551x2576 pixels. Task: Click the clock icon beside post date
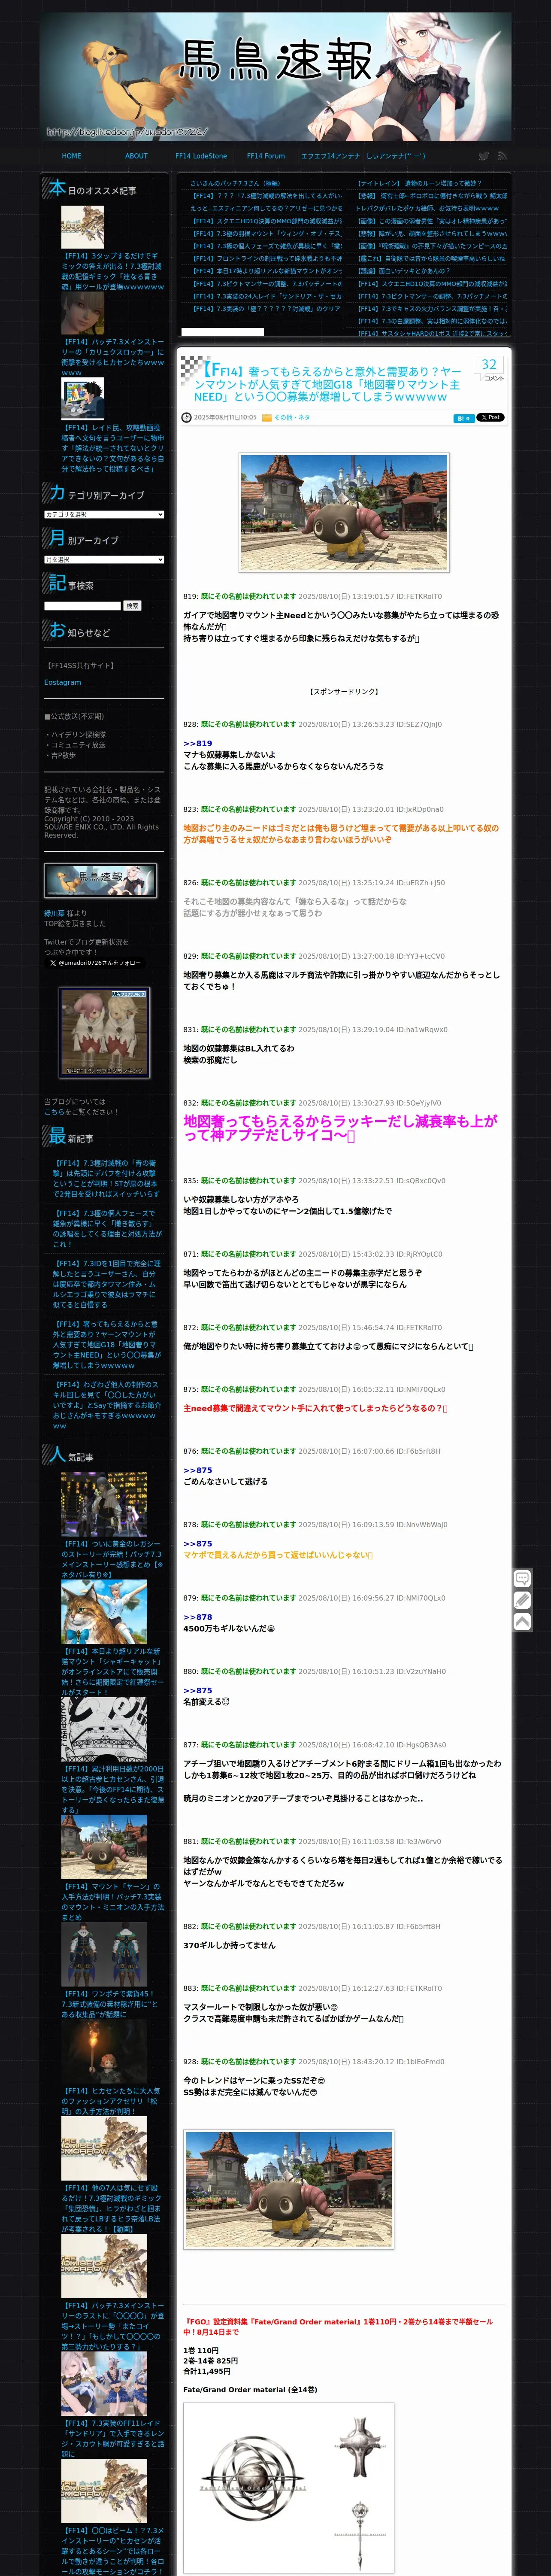pos(186,418)
